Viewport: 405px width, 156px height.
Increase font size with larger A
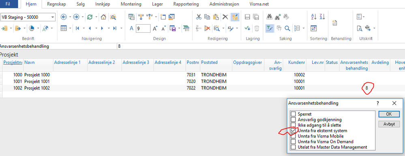(x=155, y=28)
